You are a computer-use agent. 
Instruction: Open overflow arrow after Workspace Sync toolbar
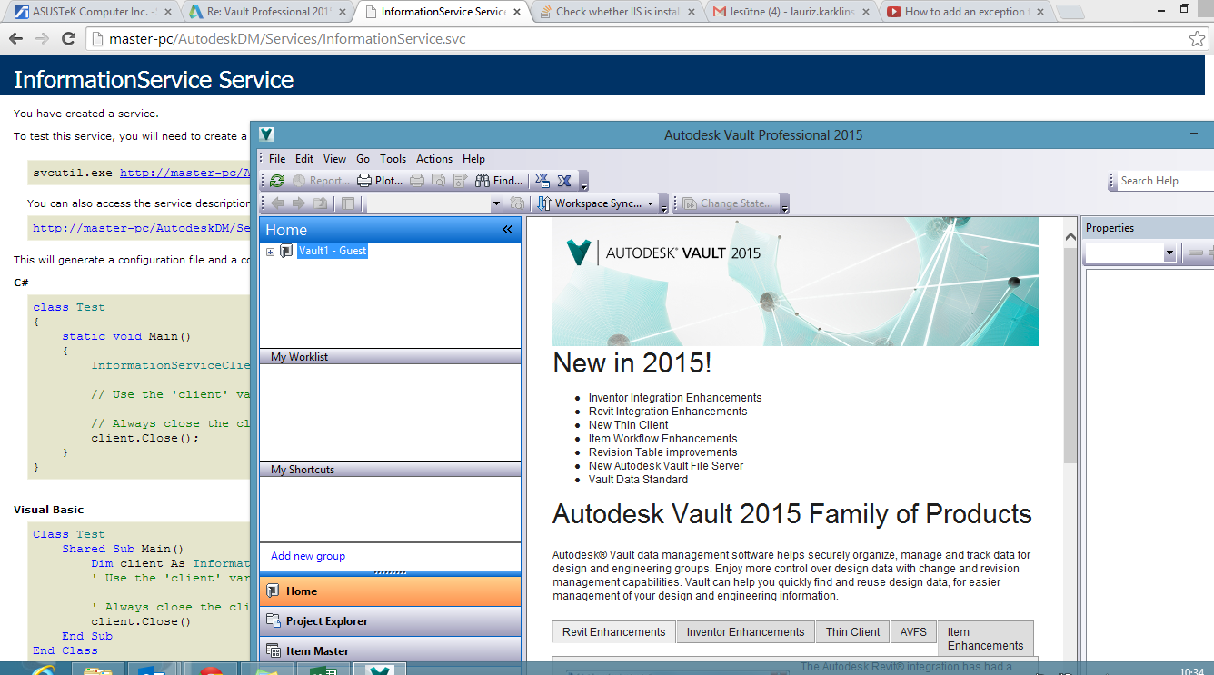664,205
